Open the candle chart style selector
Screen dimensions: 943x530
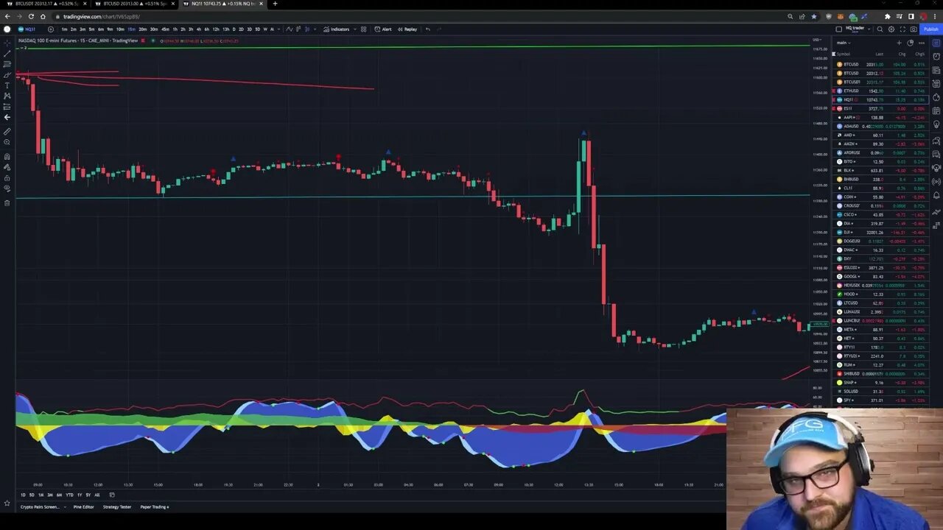[x=307, y=29]
